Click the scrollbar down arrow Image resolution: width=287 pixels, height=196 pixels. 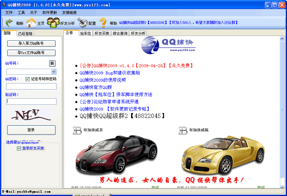coord(282,187)
